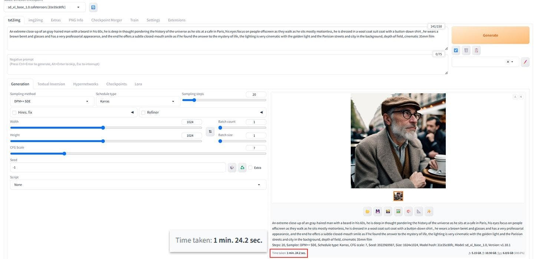This screenshot has height=259, width=534.
Task: Switch to the txt2img tab
Action: [14, 20]
